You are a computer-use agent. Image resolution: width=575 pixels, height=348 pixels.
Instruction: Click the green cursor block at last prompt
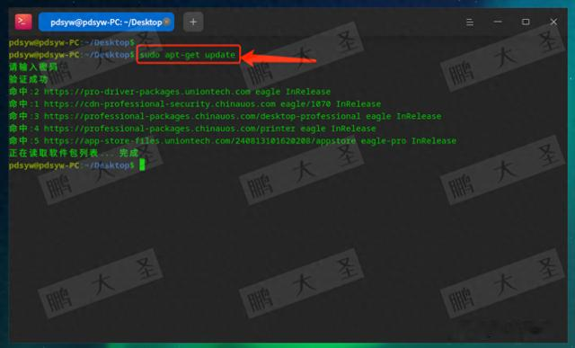(142, 165)
